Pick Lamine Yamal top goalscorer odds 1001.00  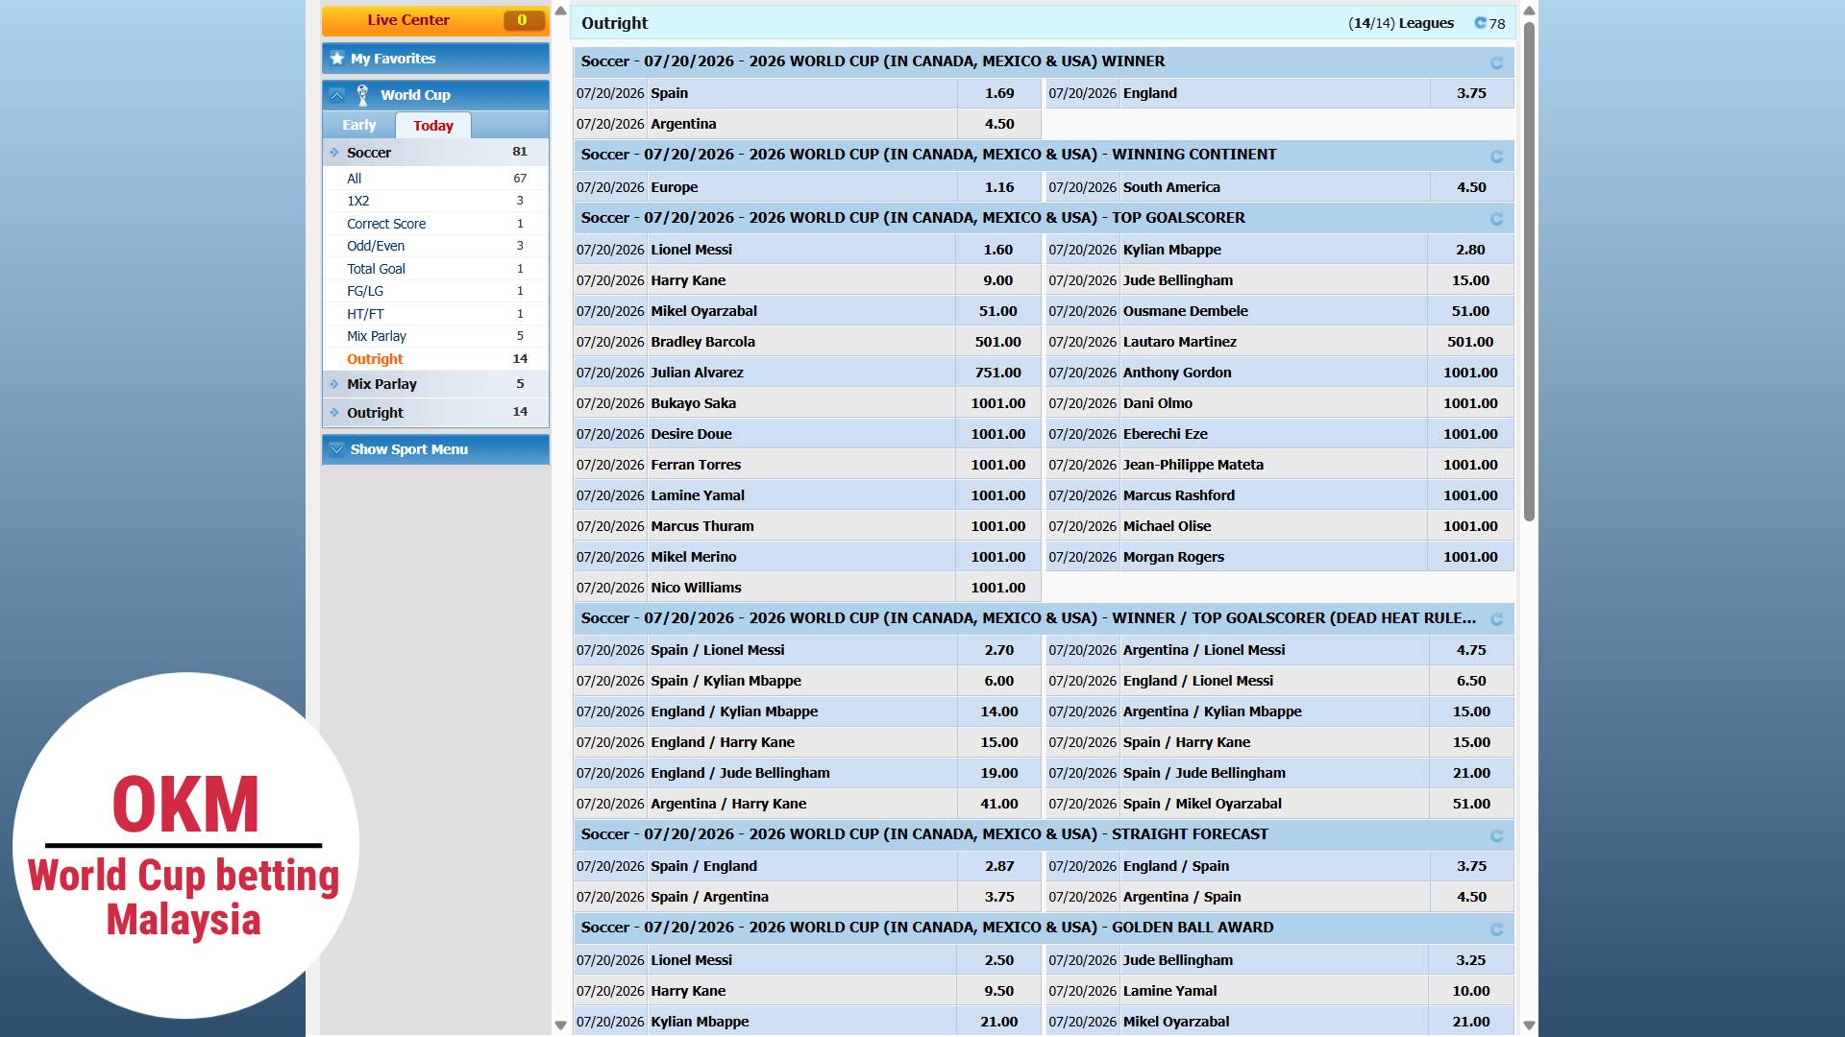click(x=998, y=495)
